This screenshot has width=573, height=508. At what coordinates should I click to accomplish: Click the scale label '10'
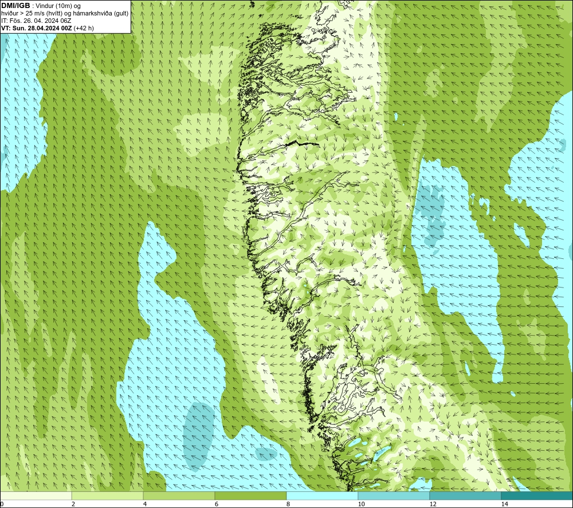point(361,504)
